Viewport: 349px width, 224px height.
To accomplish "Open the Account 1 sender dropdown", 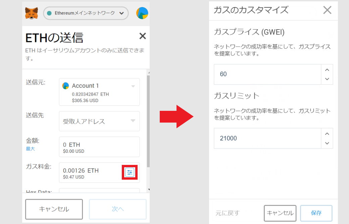I will (99, 92).
